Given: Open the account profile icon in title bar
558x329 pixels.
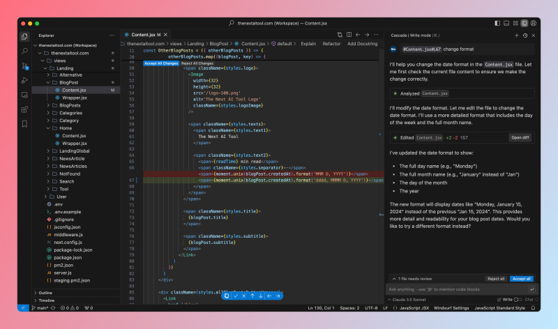Looking at the screenshot, I should [534, 22].
